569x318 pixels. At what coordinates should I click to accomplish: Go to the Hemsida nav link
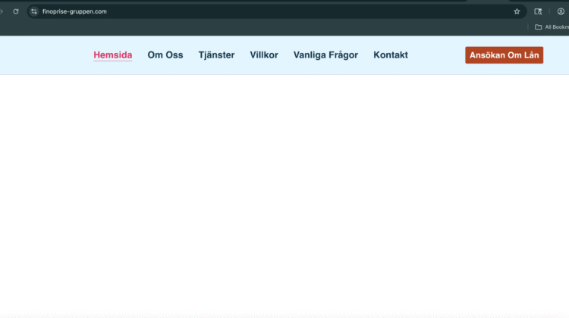[112, 55]
